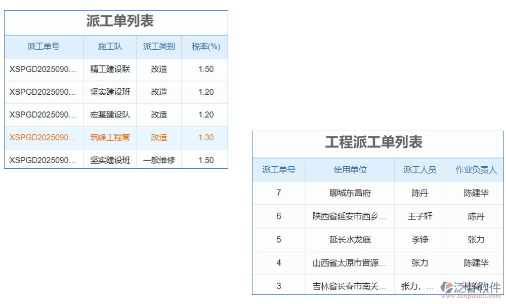Click the 施工队 column header

[x=110, y=47]
